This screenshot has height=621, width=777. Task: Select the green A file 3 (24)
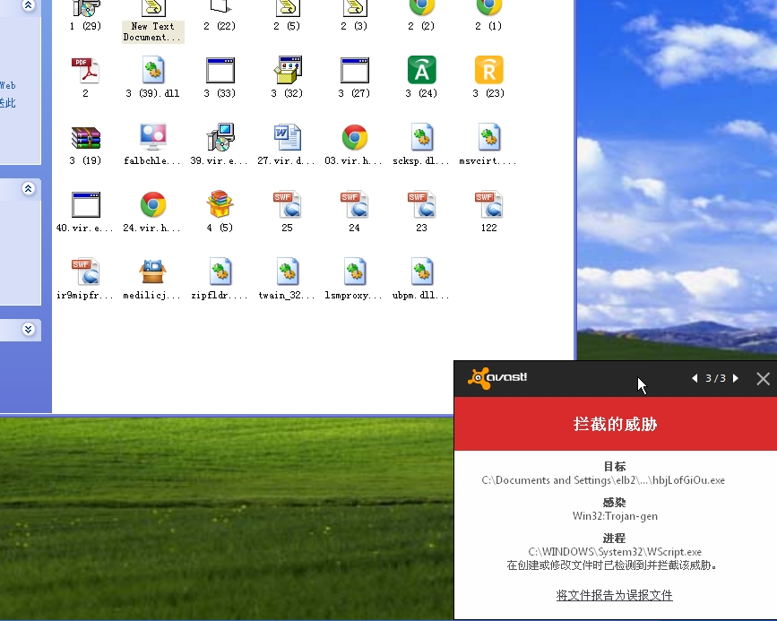421,70
